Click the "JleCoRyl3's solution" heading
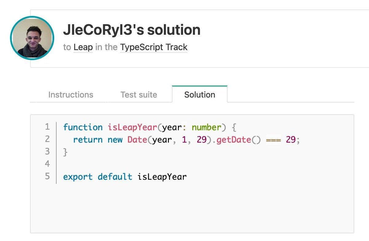This screenshot has height=241, width=369. click(132, 30)
